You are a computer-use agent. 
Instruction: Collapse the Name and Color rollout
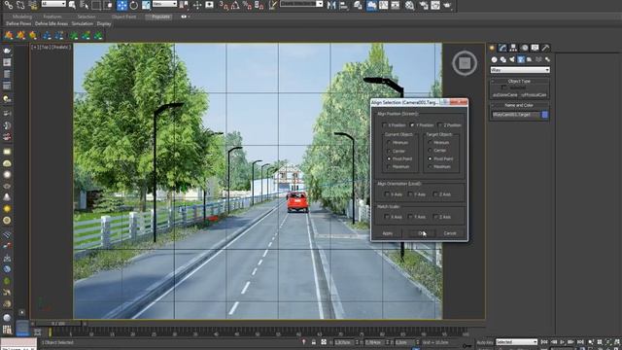pyautogui.click(x=519, y=105)
